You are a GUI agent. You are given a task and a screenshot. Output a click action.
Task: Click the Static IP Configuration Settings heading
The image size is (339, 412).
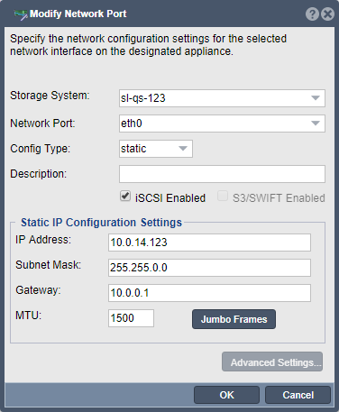pos(101,223)
